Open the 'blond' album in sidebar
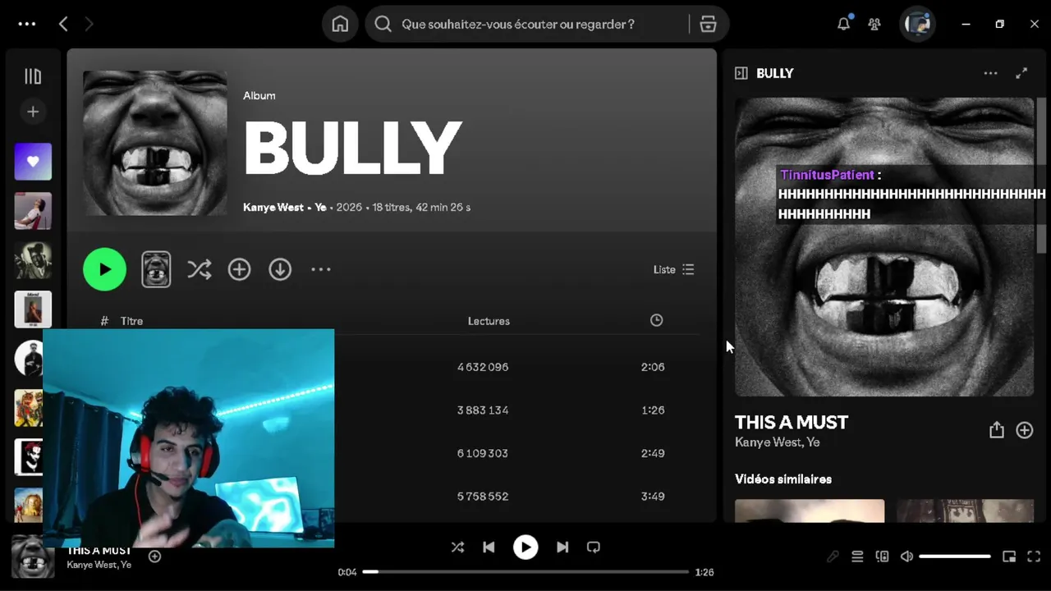Image resolution: width=1051 pixels, height=591 pixels. 33,309
